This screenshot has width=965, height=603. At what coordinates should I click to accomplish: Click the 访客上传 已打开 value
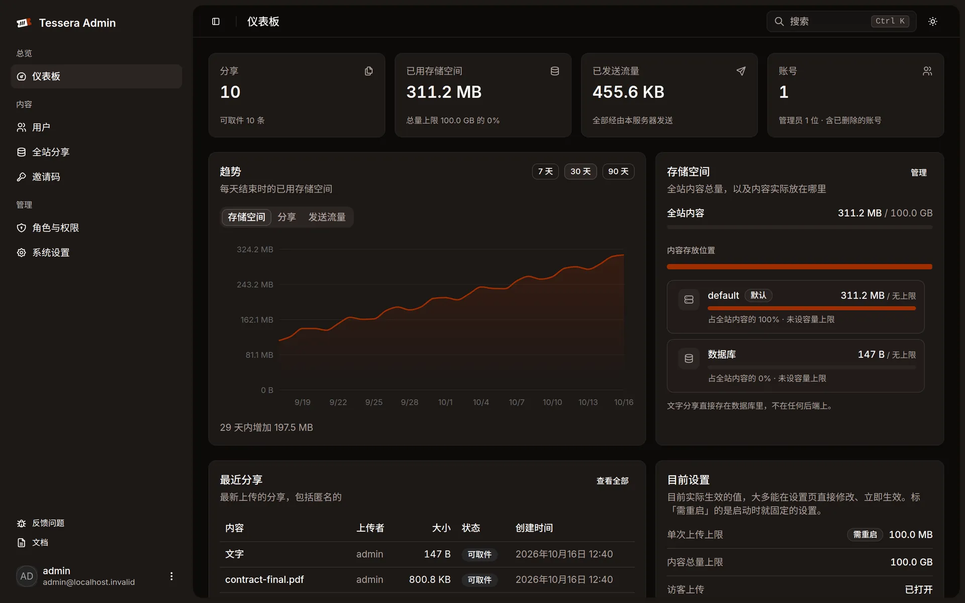(918, 589)
